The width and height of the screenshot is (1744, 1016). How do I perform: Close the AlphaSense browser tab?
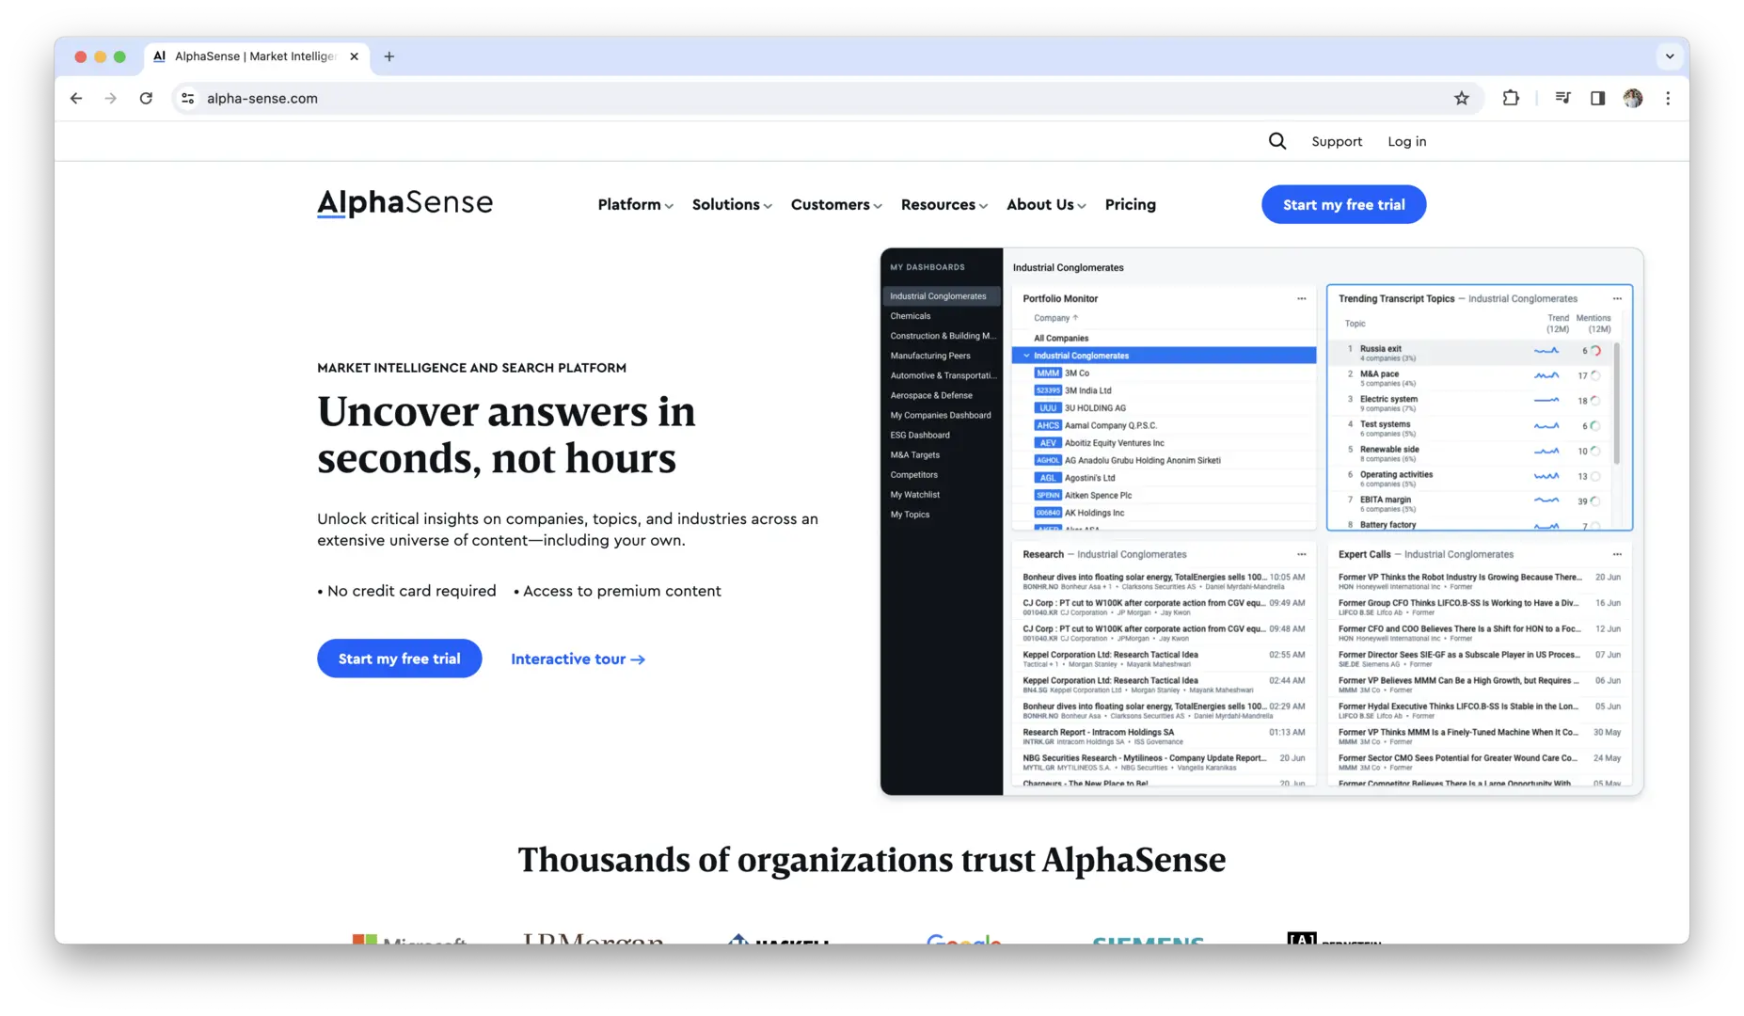354,56
